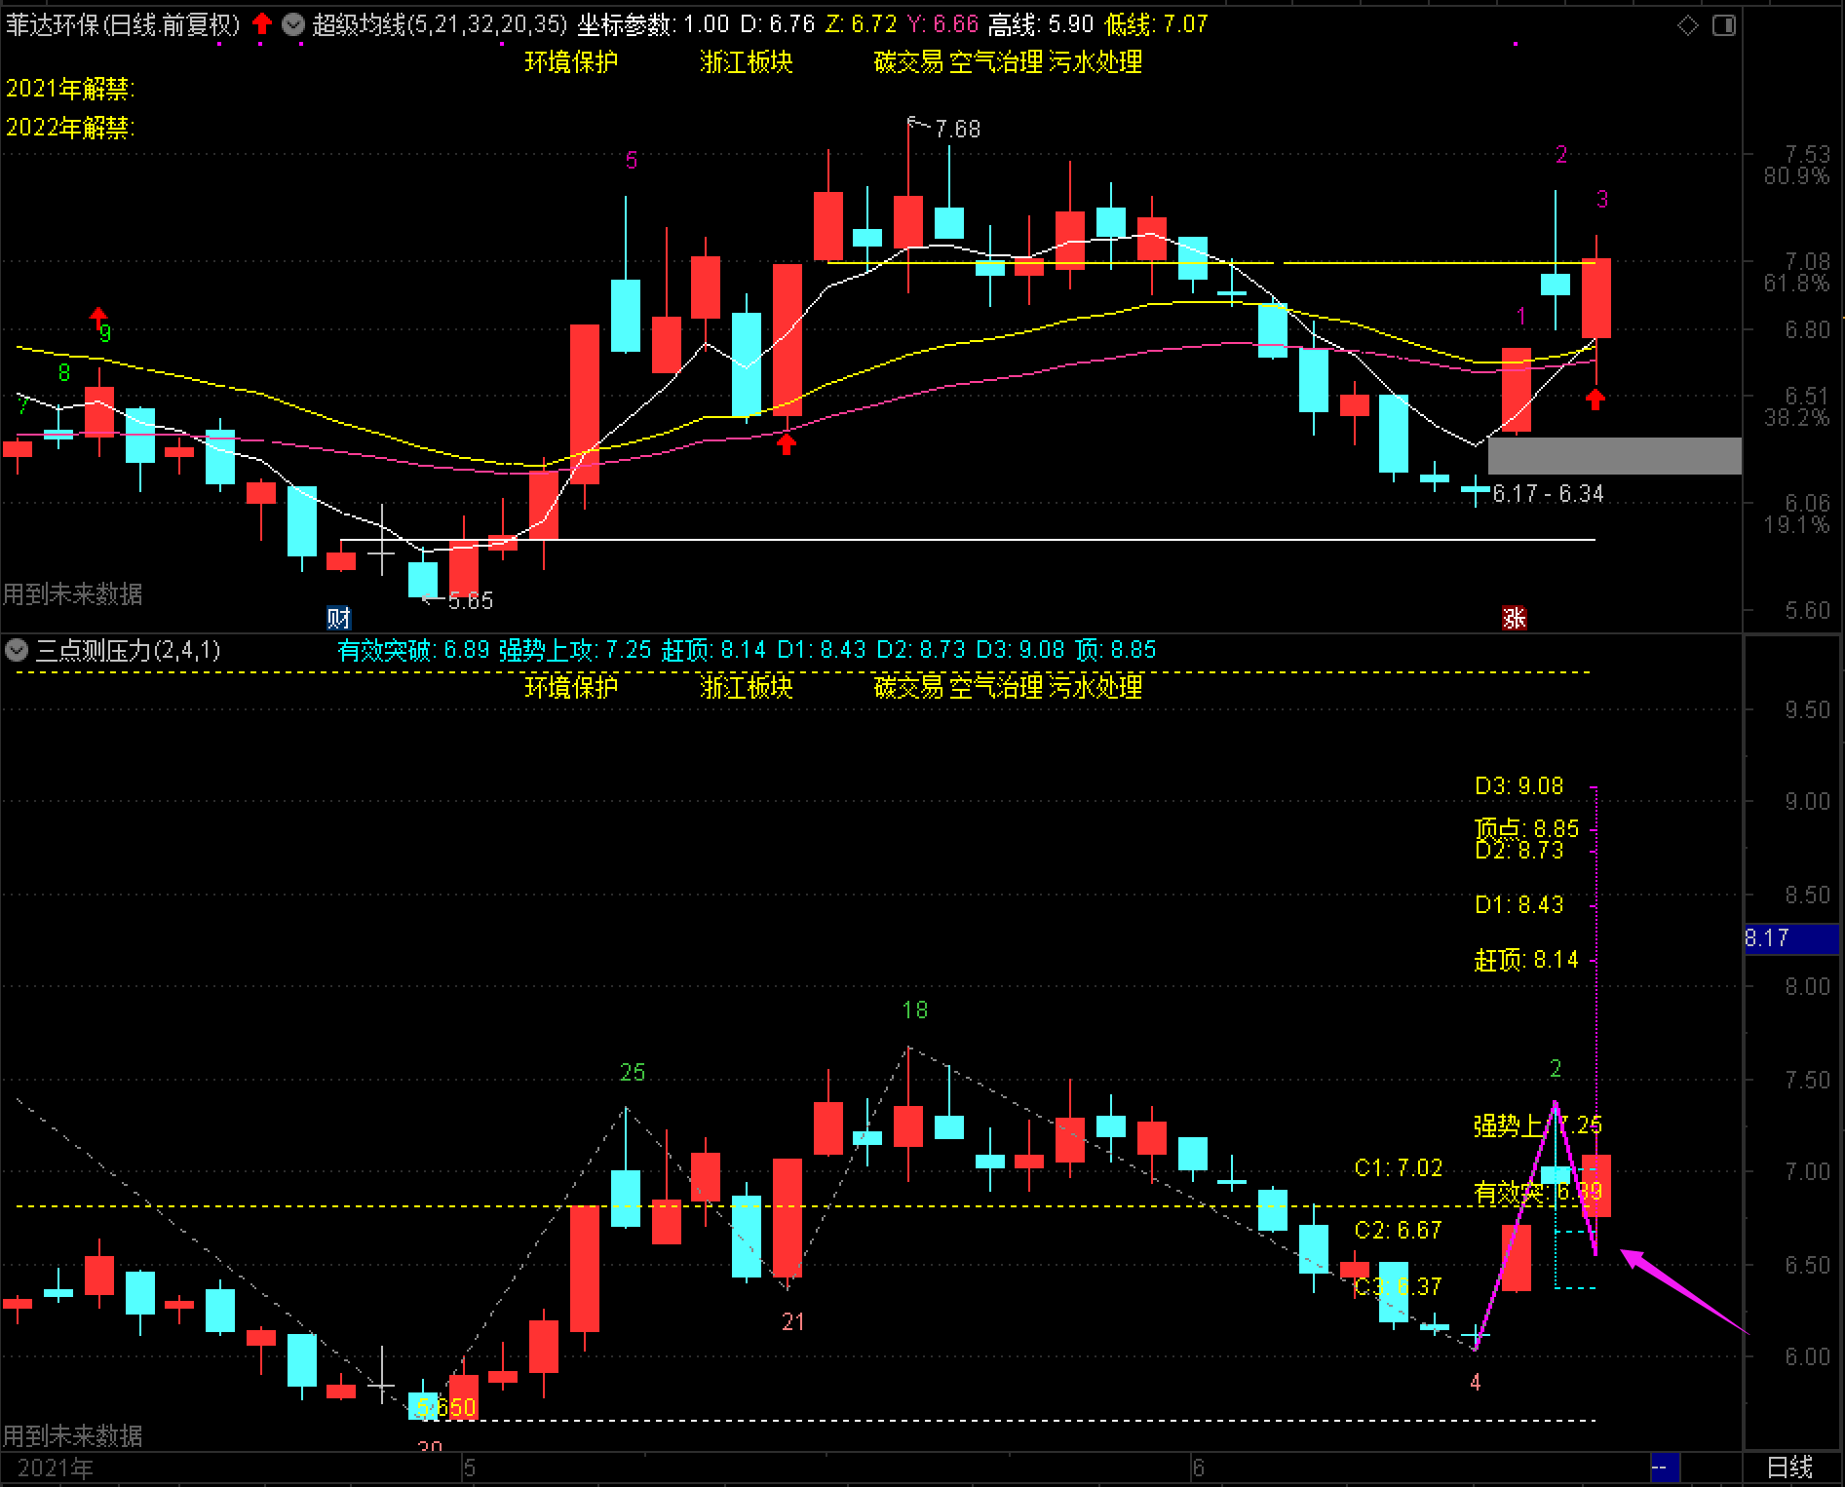Click 2022年解禁 label
The image size is (1845, 1487).
tap(70, 128)
